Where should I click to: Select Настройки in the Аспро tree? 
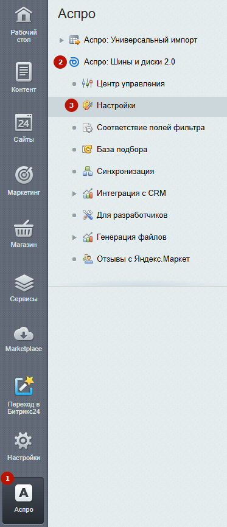(116, 105)
